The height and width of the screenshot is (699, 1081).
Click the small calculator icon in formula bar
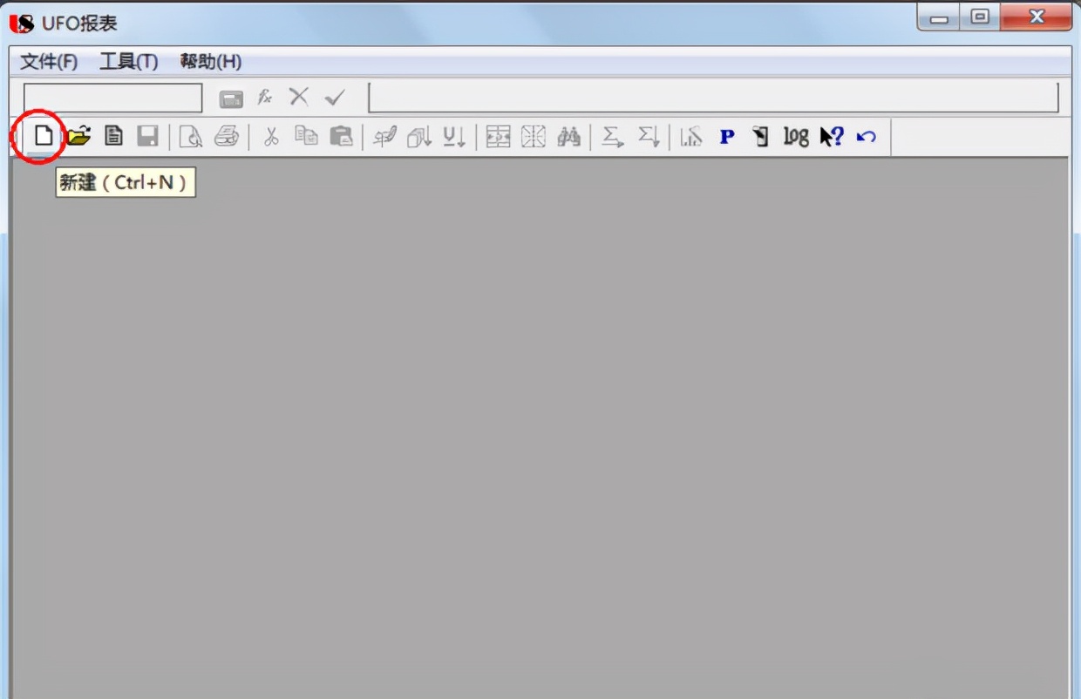231,98
